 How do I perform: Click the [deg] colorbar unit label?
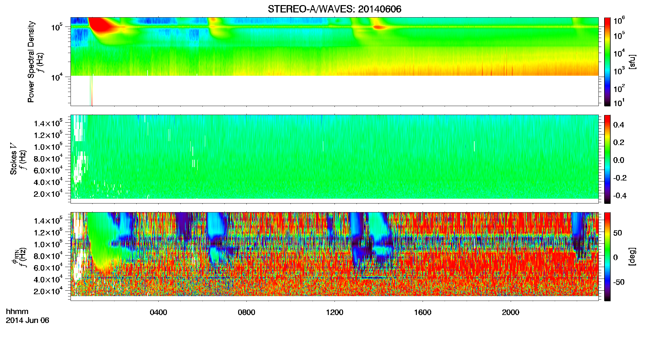point(632,257)
